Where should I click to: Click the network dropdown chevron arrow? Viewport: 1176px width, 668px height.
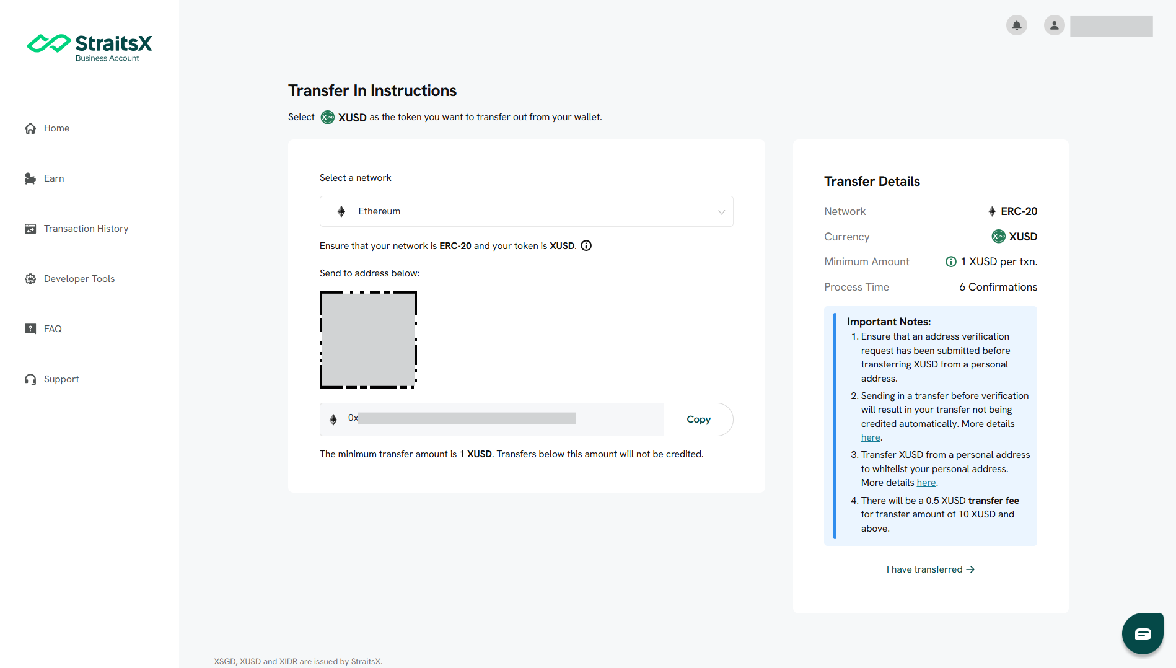click(721, 212)
